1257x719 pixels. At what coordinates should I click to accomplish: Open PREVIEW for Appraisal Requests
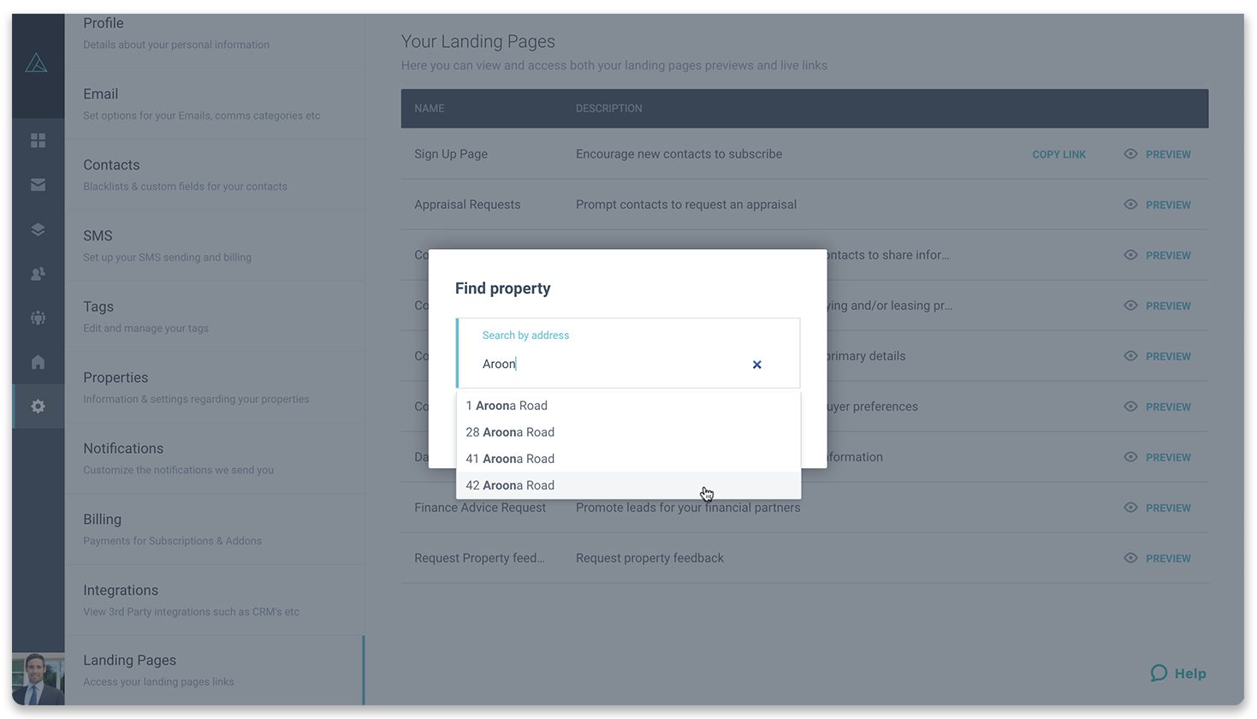[1166, 205]
